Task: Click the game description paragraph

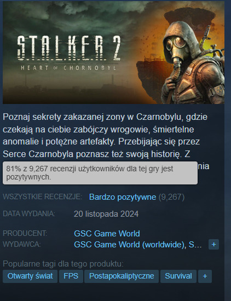Action: coord(106,136)
